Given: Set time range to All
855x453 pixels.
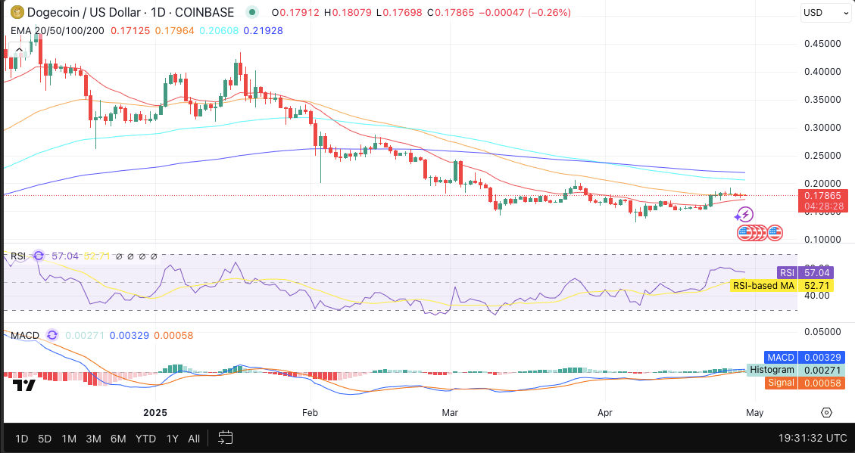Looking at the screenshot, I should pos(194,439).
